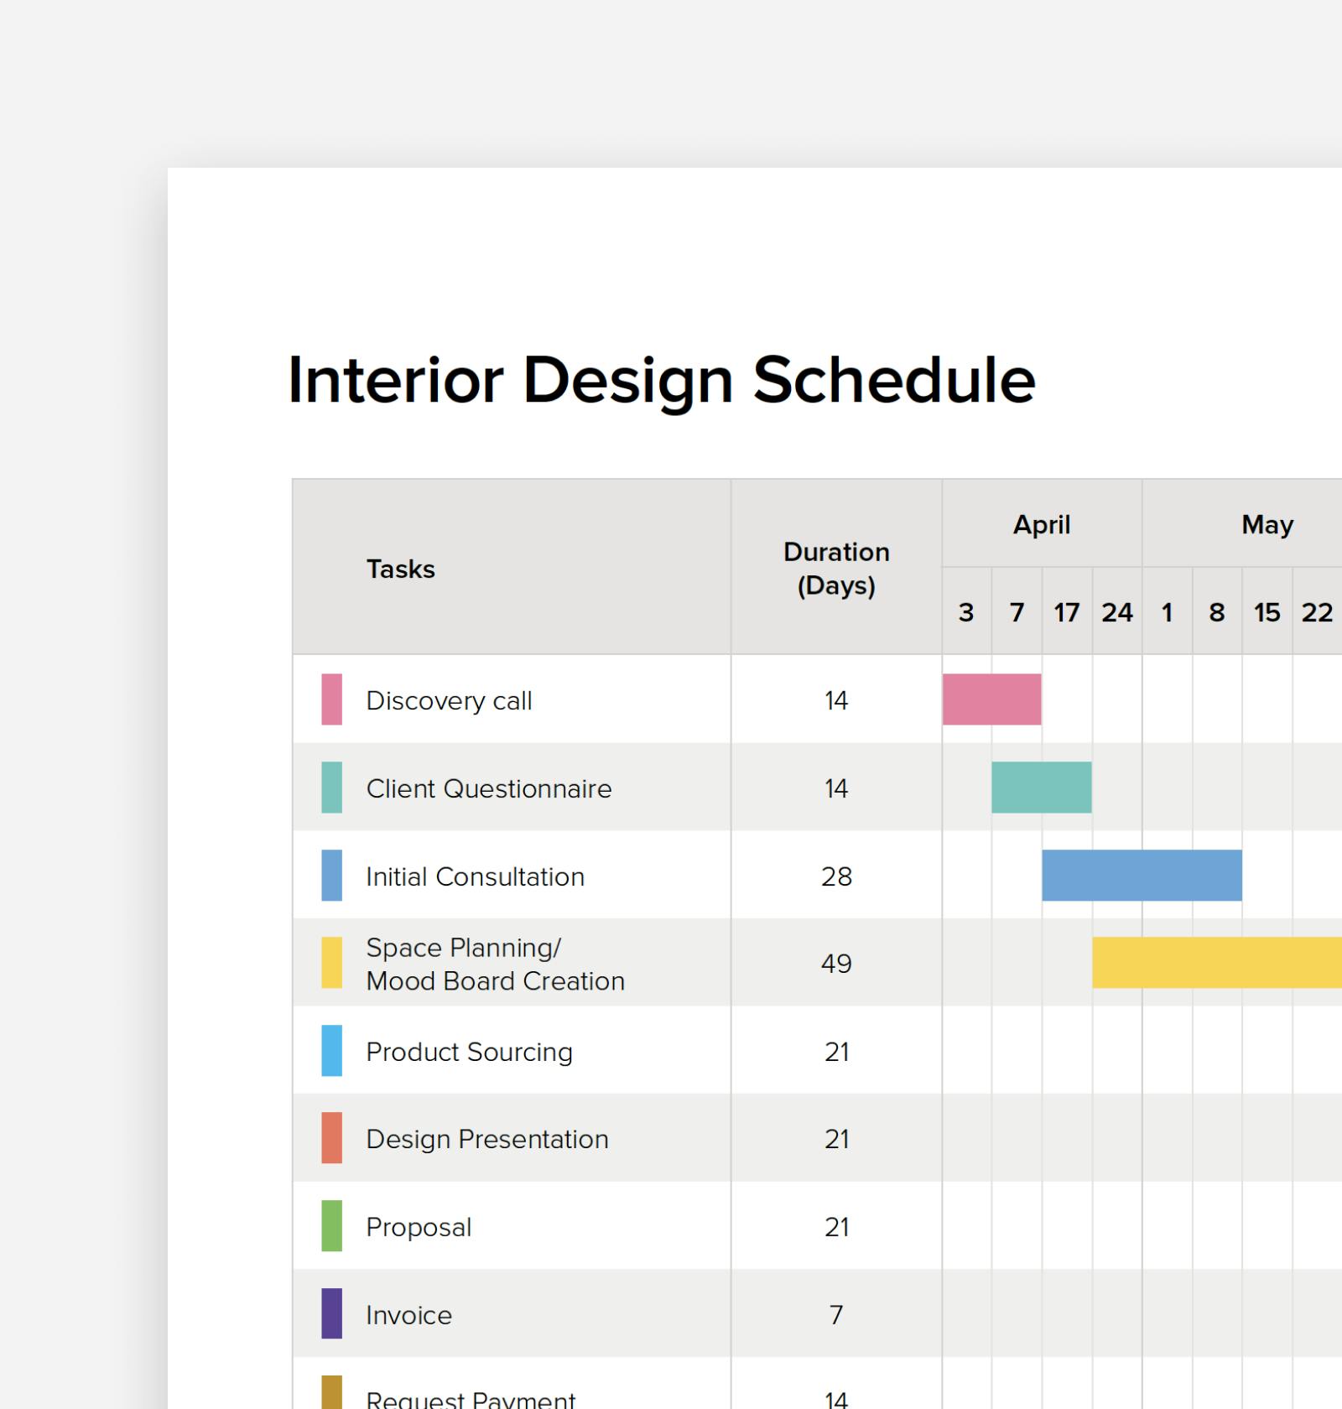
Task: Click the teal Client Questionnaire Gantt bar
Action: (1041, 788)
